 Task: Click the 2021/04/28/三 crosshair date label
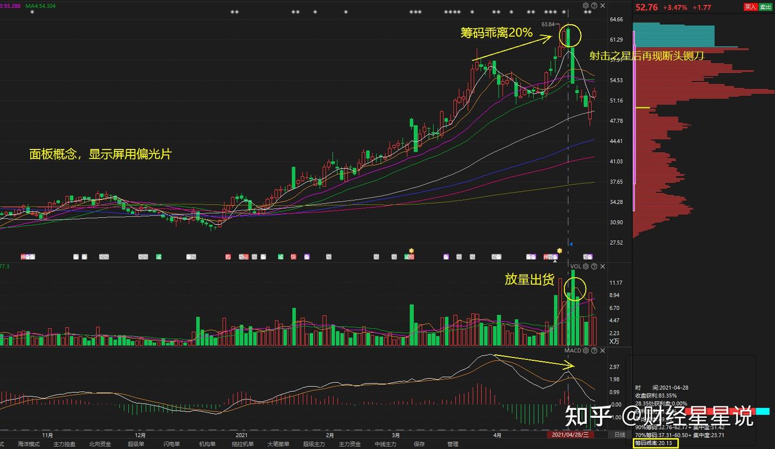pyautogui.click(x=570, y=434)
